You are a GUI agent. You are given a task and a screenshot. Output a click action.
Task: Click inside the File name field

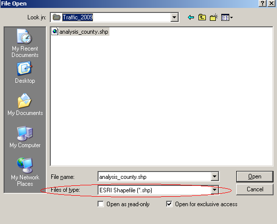tap(154, 176)
